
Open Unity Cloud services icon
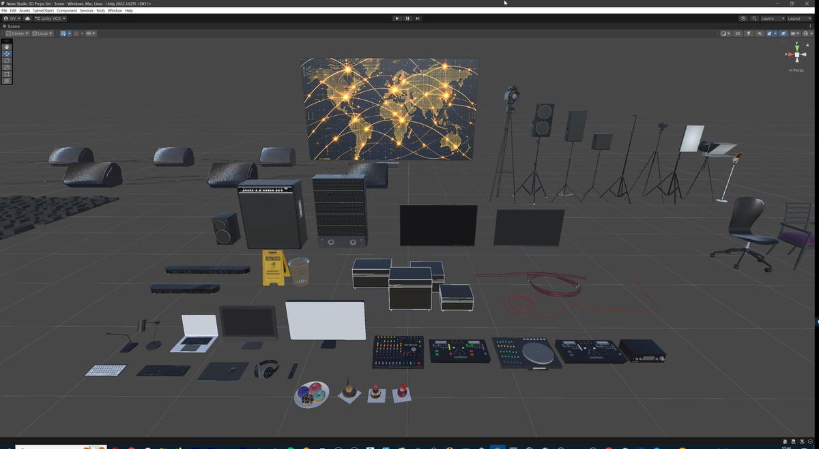(x=27, y=18)
